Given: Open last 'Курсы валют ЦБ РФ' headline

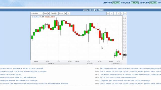Looking at the screenshot, I should click(x=130, y=83).
